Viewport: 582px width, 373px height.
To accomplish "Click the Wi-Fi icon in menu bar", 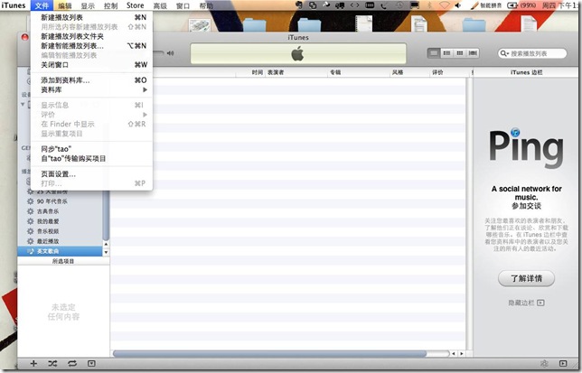I will (x=445, y=5).
